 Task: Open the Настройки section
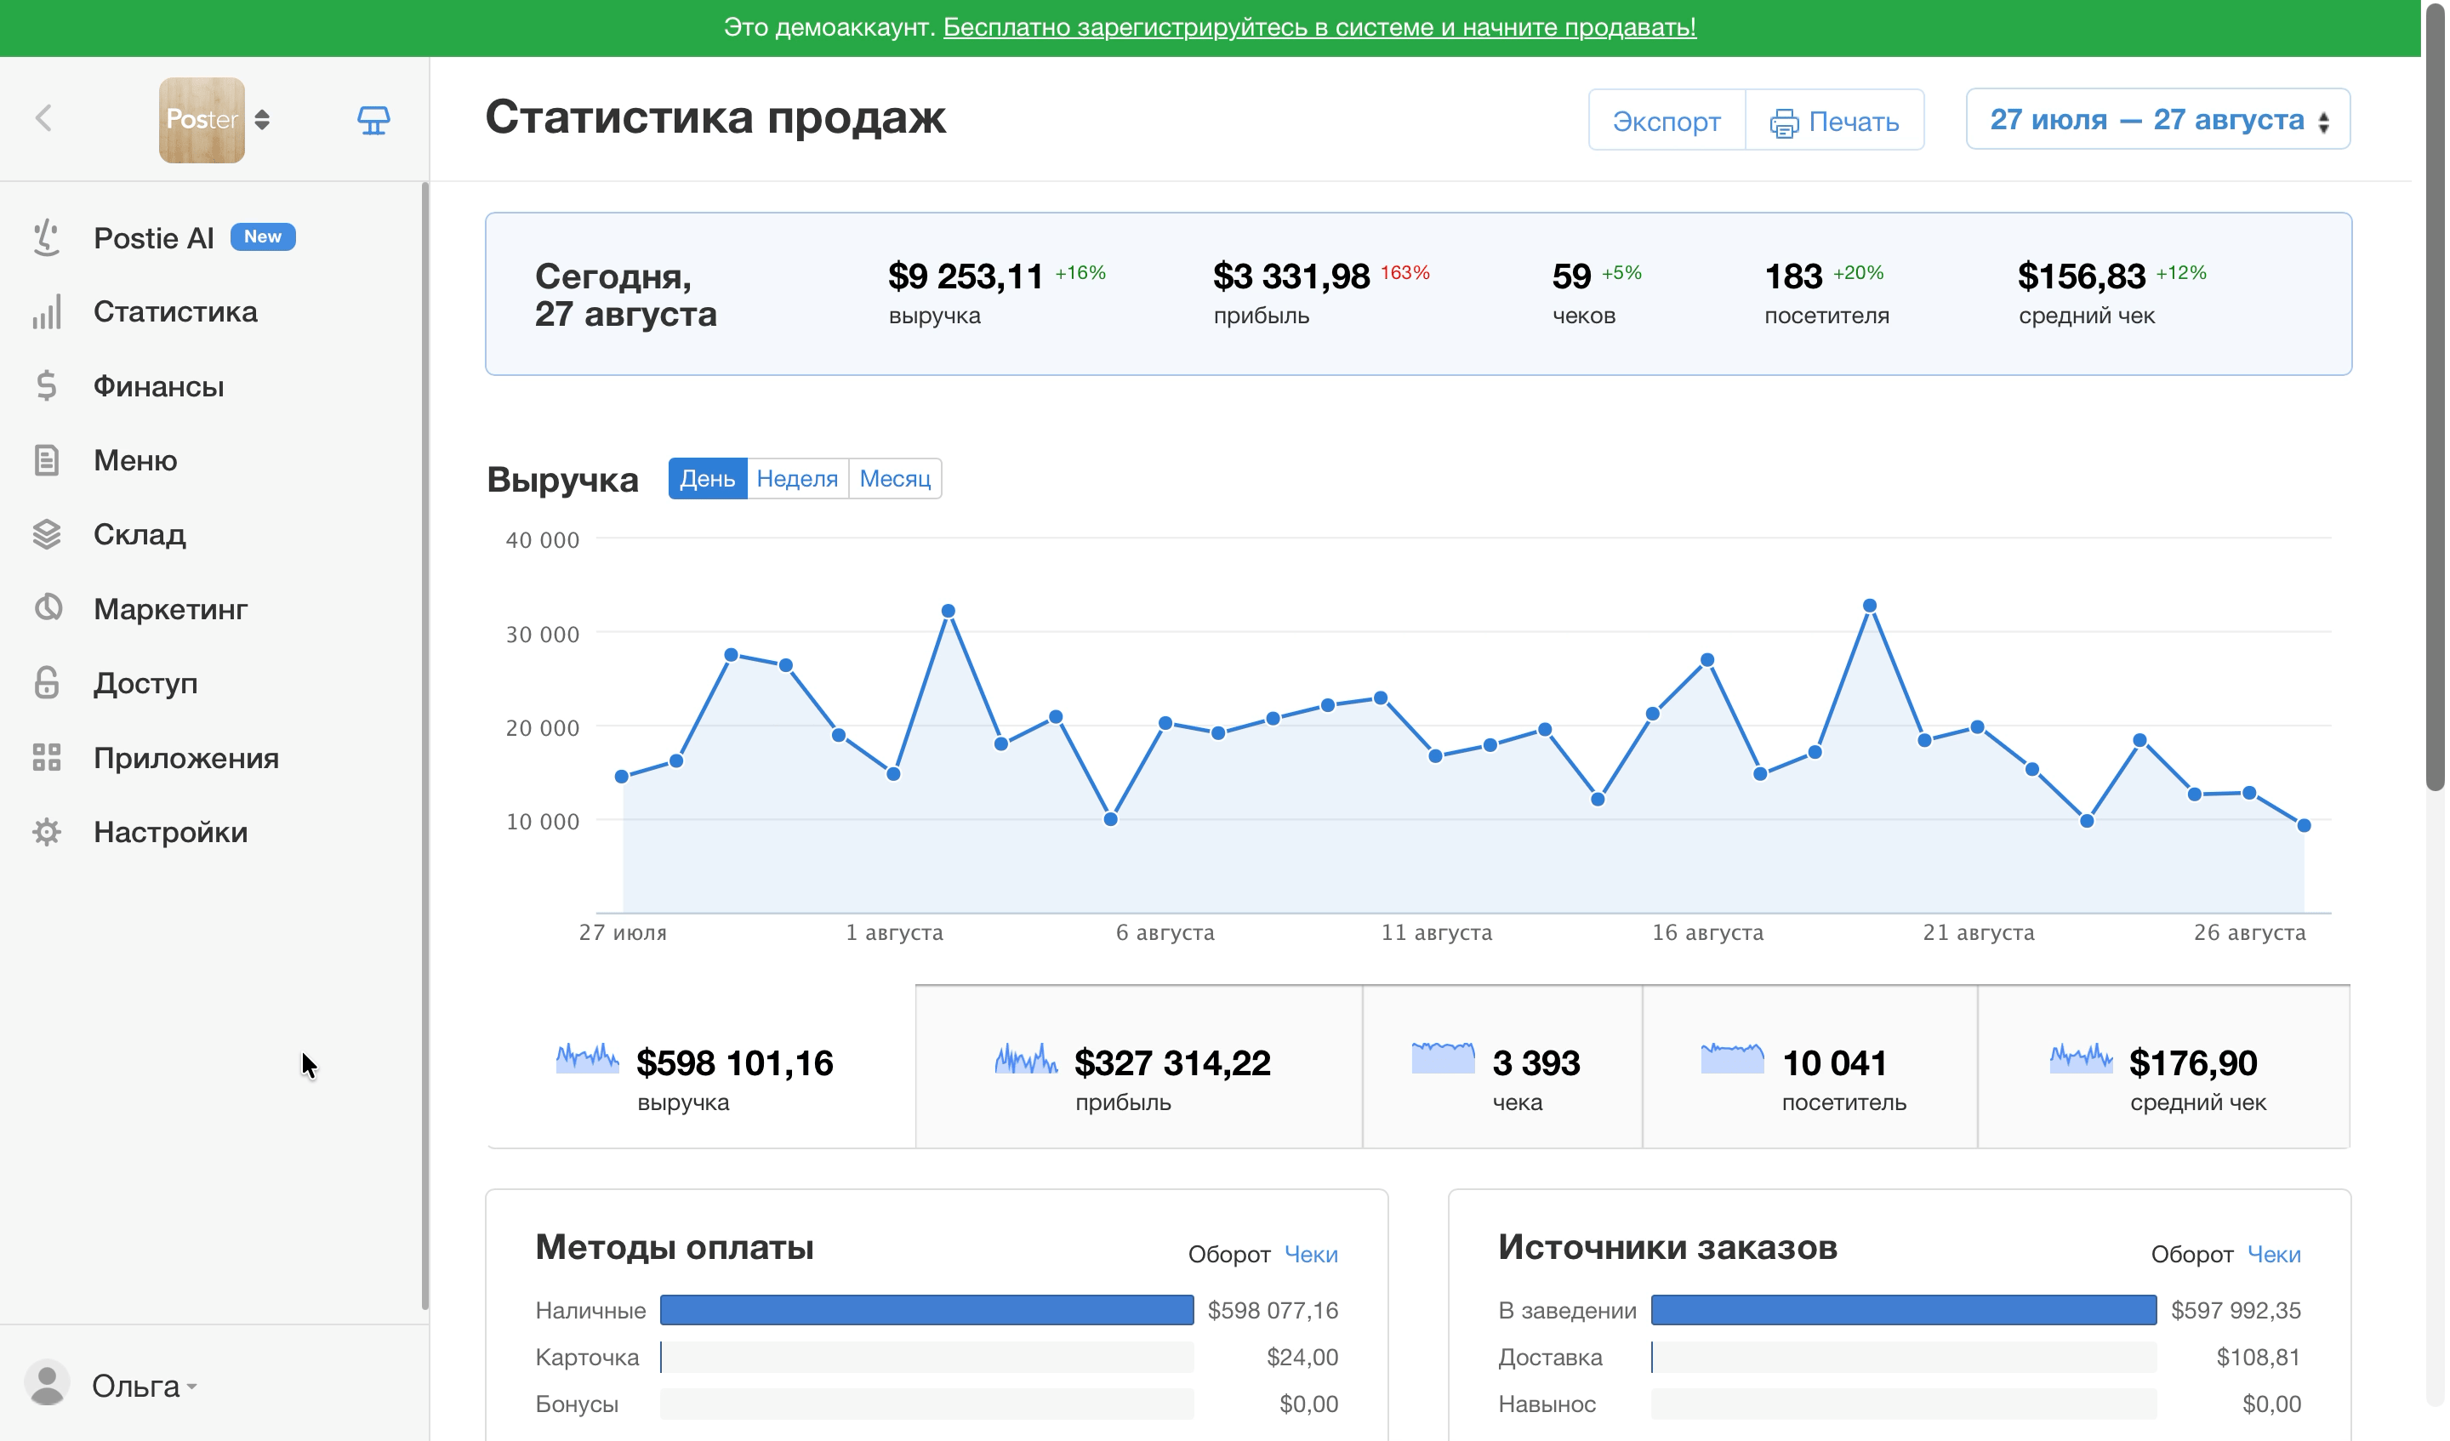(x=170, y=832)
